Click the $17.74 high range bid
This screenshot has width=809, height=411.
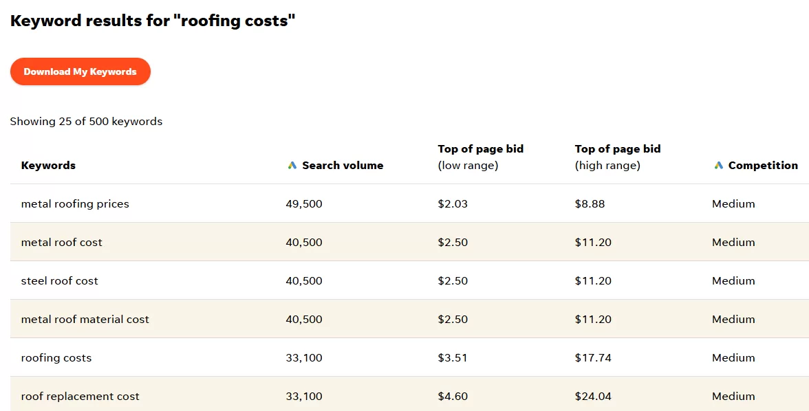pos(593,358)
